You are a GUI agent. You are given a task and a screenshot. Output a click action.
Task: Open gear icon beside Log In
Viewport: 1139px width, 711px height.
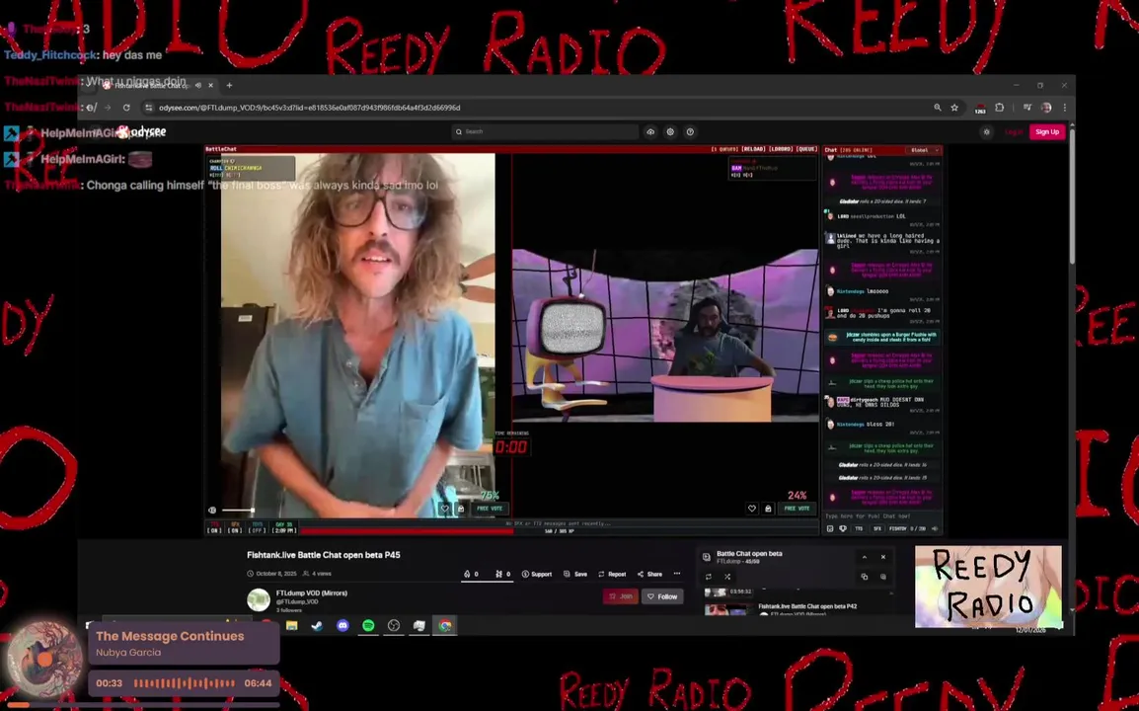click(x=986, y=131)
